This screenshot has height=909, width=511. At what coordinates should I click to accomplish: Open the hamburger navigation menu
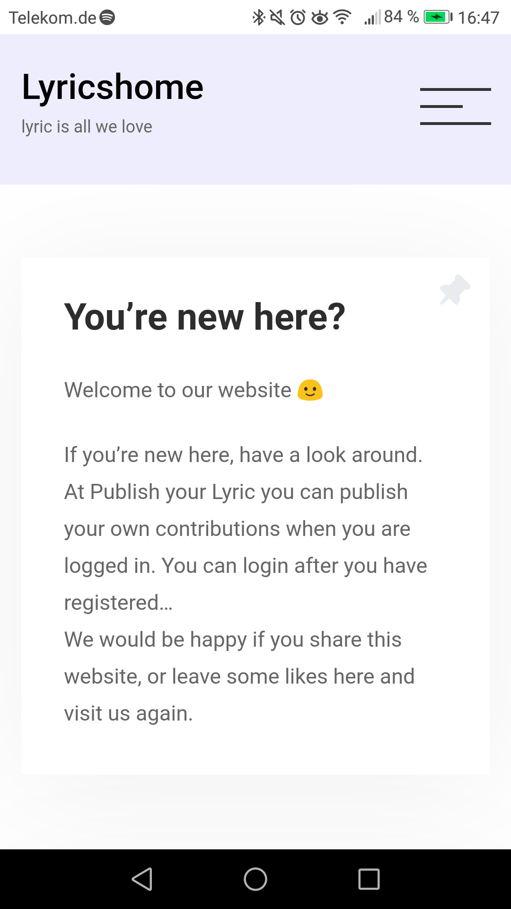point(455,107)
